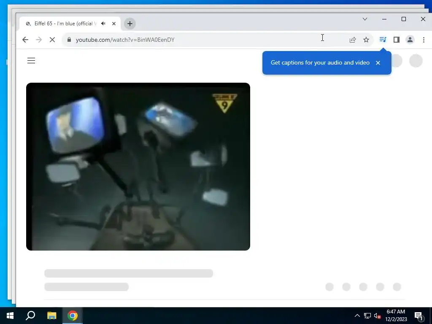The height and width of the screenshot is (324, 432).
Task: Minimize the Chrome window
Action: tap(384, 19)
